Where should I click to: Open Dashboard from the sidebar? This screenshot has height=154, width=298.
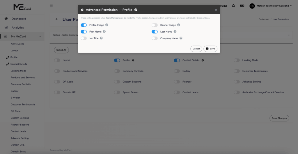19,19
